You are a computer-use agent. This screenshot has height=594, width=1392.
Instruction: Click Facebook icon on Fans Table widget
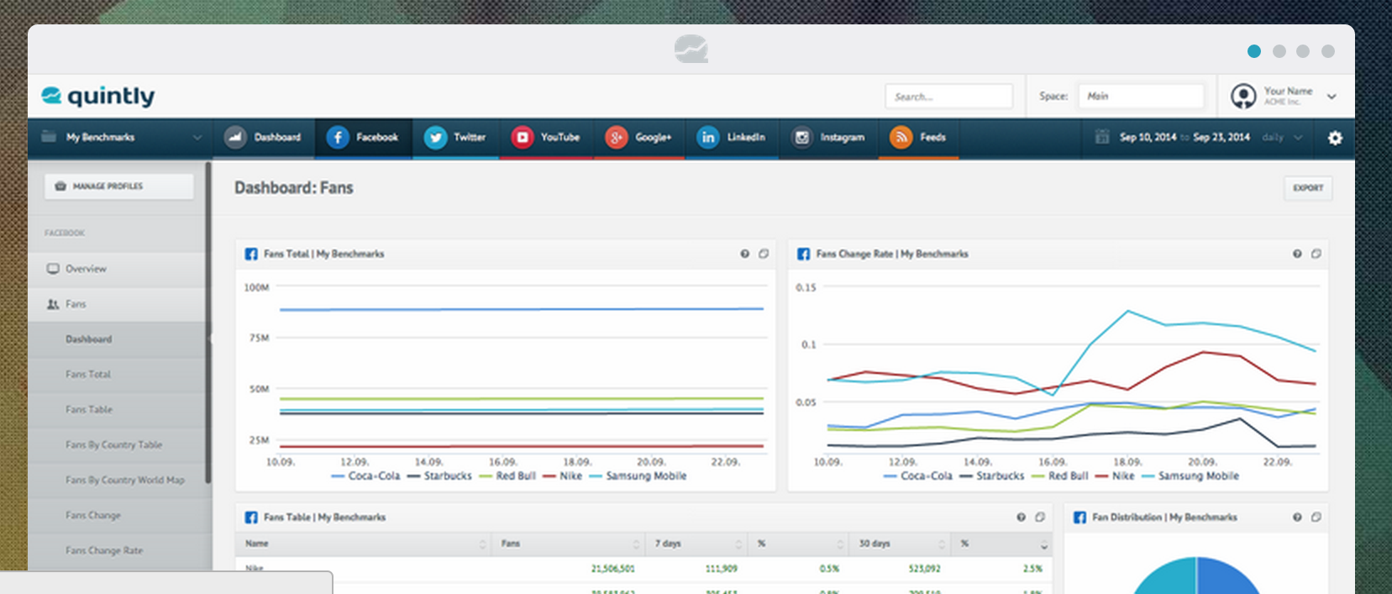coord(251,518)
